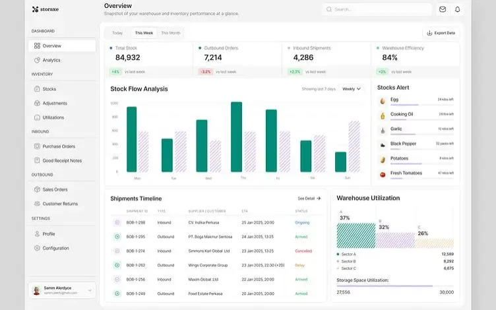Click the Storage Space Utilization progress bar
496x310 pixels.
click(395, 286)
